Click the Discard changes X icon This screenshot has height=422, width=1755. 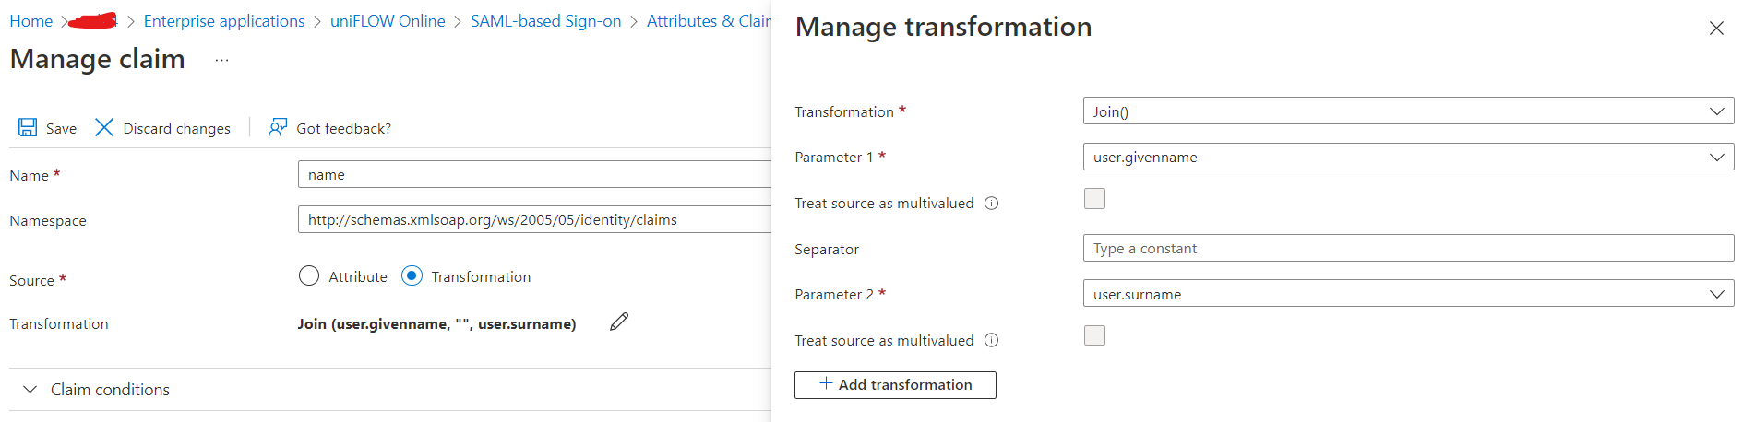click(104, 127)
